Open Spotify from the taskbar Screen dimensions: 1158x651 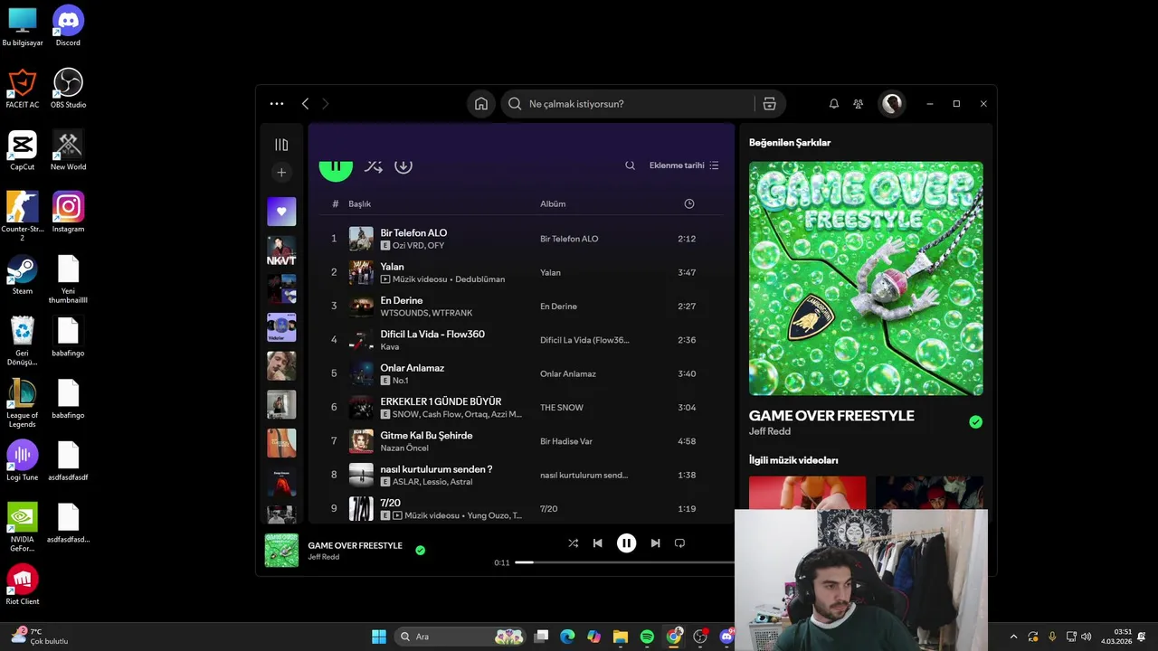647,637
